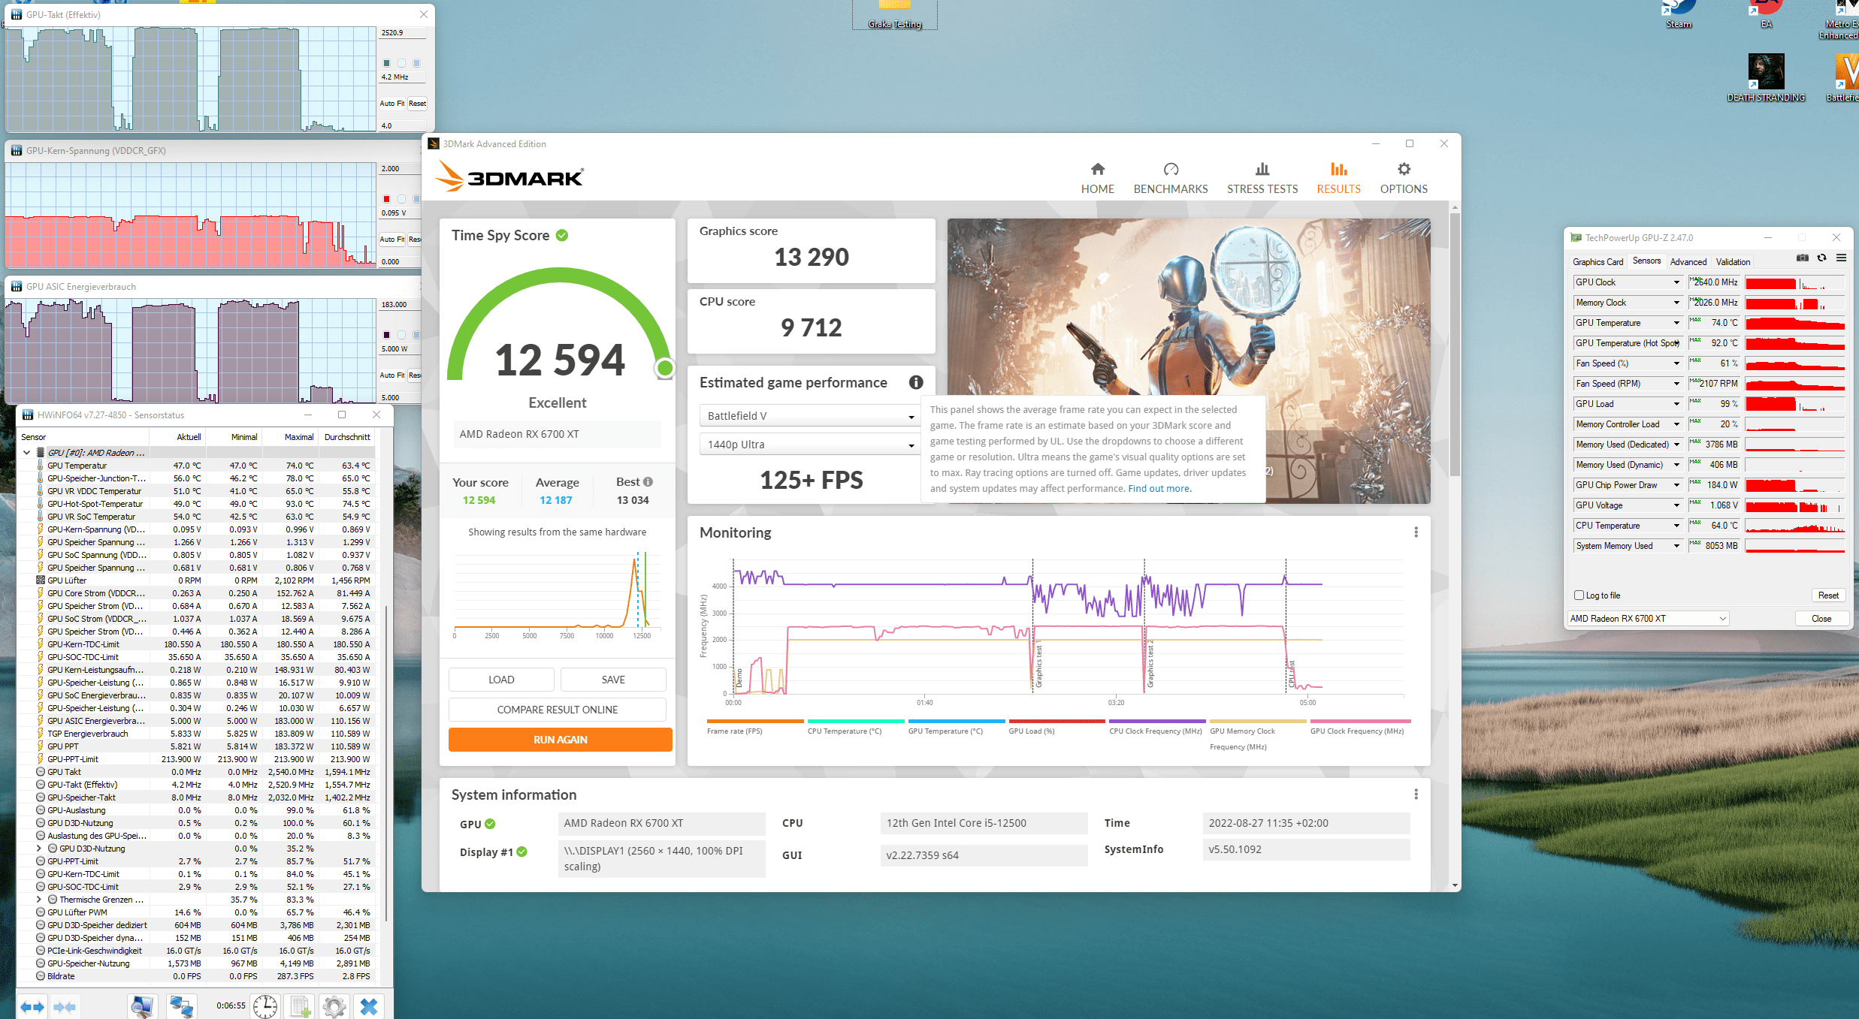Click the 3DMark results vertical scrollbar
Viewport: 1859px width, 1019px height.
coord(1455,345)
